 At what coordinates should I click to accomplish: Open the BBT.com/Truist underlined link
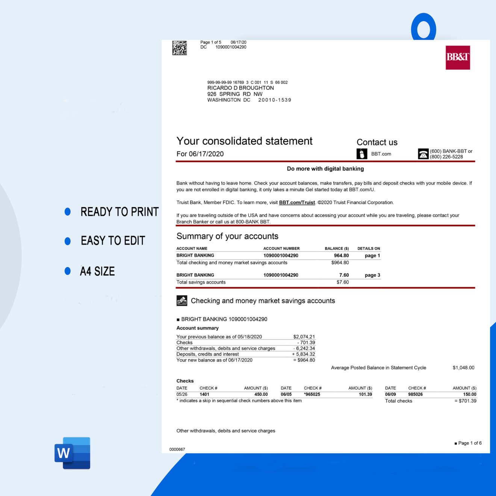pyautogui.click(x=297, y=203)
